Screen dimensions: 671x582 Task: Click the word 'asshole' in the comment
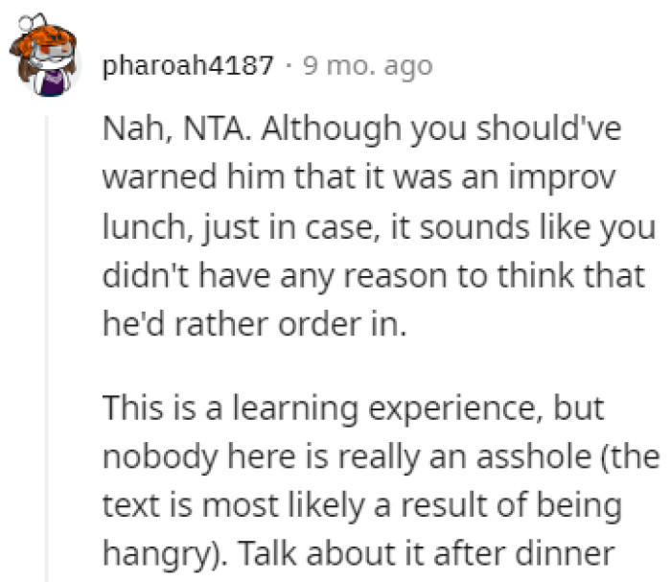[x=534, y=456]
